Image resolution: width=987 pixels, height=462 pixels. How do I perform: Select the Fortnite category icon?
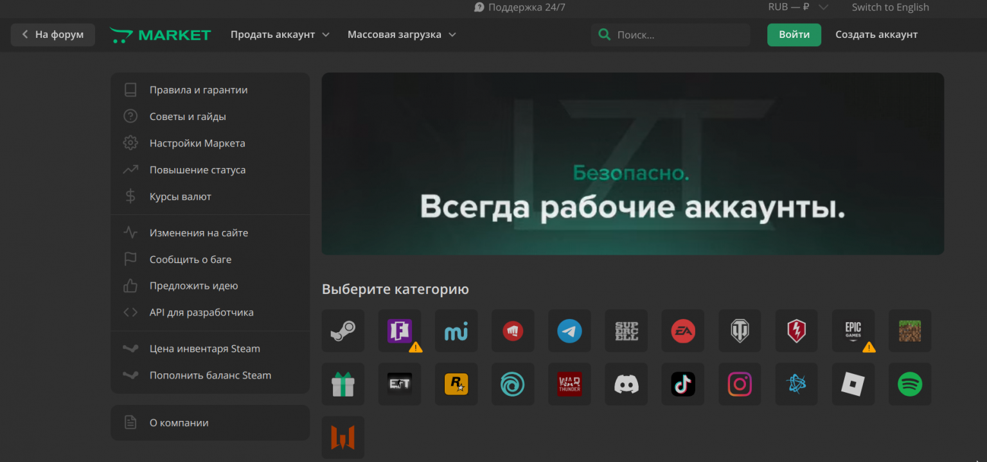[399, 331]
